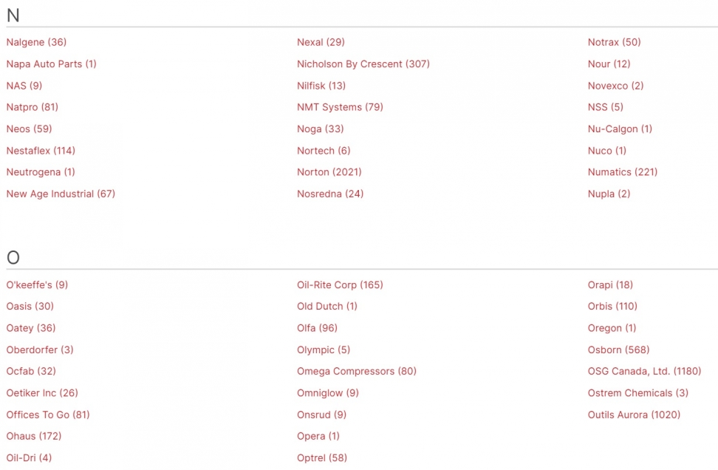Image resolution: width=718 pixels, height=470 pixels.
Task: Select the Oatey (36) brand
Action: (x=31, y=328)
